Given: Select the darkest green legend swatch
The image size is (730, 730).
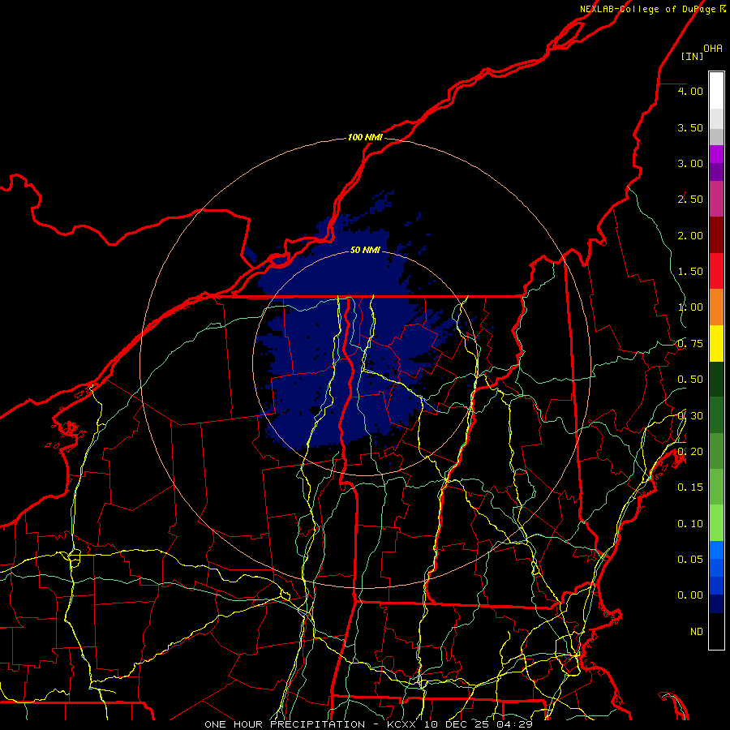Looking at the screenshot, I should 716,379.
